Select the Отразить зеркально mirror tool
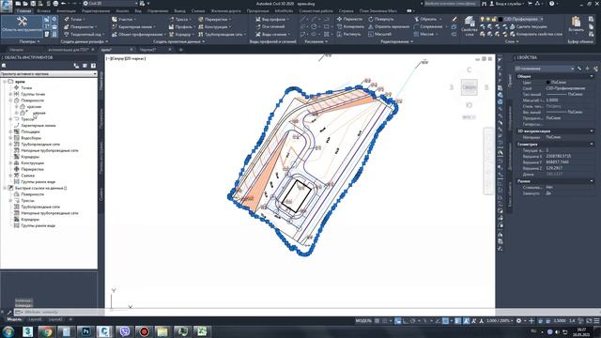The width and height of the screenshot is (601, 338). click(x=389, y=26)
